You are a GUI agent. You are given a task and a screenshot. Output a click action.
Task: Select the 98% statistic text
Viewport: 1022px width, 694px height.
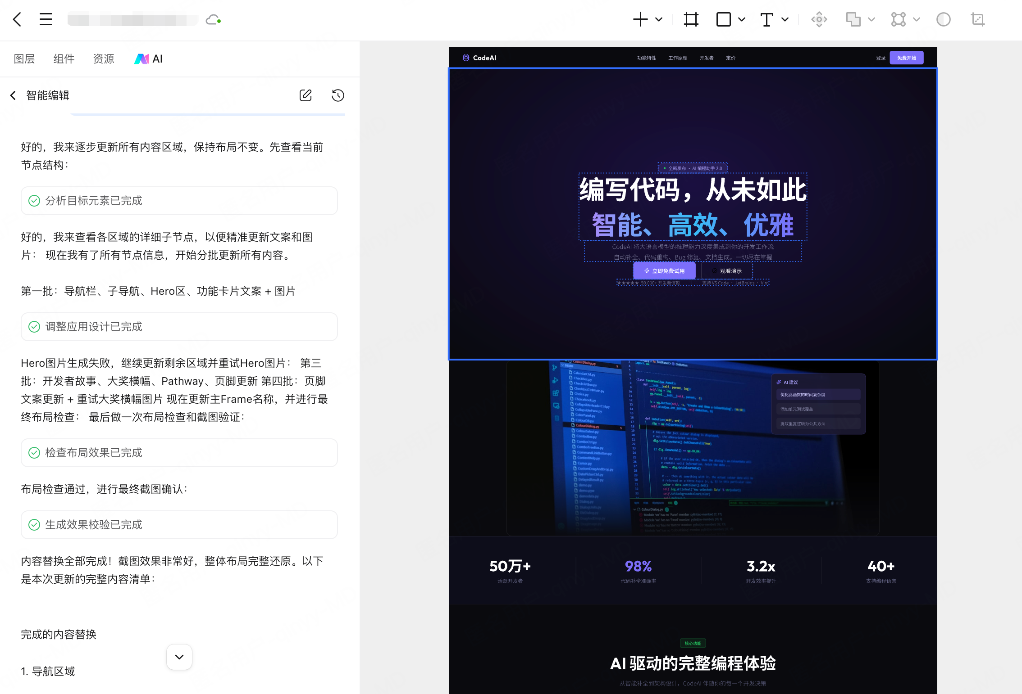pos(639,566)
